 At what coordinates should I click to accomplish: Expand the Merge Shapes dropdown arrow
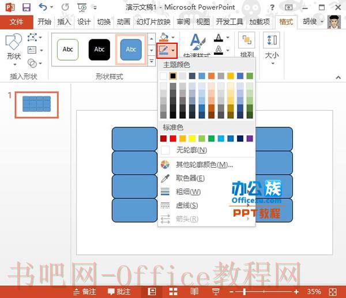click(40, 63)
